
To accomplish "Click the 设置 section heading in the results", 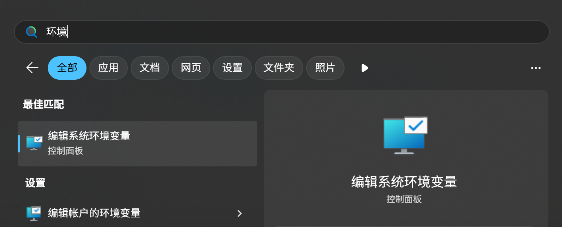I will pyautogui.click(x=35, y=183).
